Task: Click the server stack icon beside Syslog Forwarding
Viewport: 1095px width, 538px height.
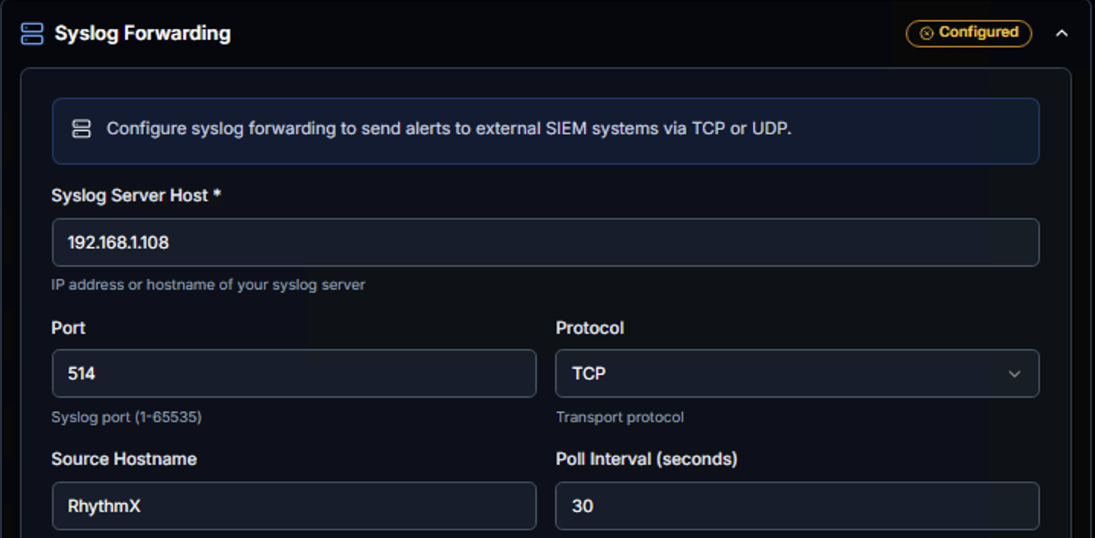Action: 31,34
